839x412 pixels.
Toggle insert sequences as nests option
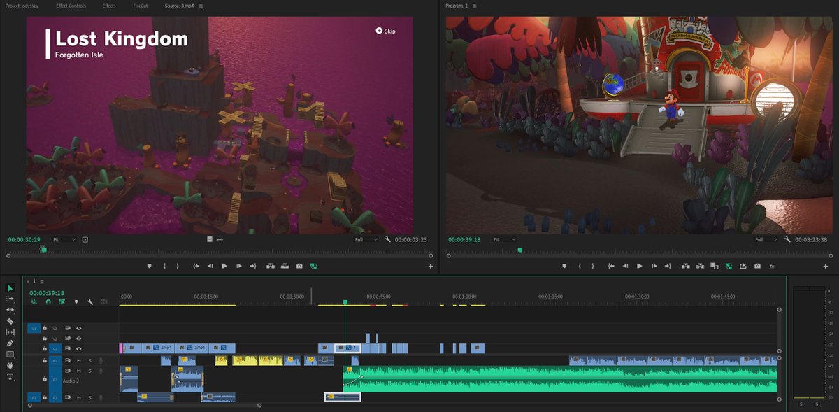34,301
